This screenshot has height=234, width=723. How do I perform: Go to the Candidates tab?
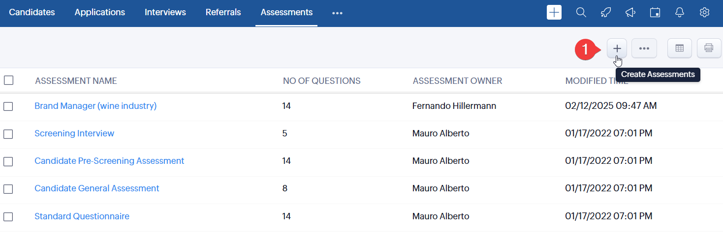32,12
